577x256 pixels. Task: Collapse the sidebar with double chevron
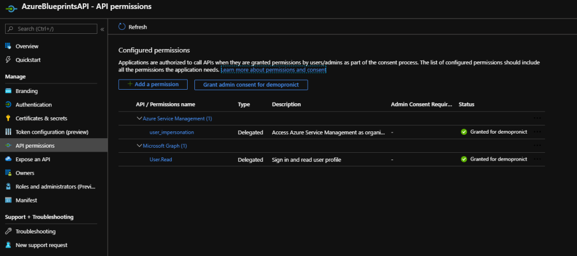[102, 29]
